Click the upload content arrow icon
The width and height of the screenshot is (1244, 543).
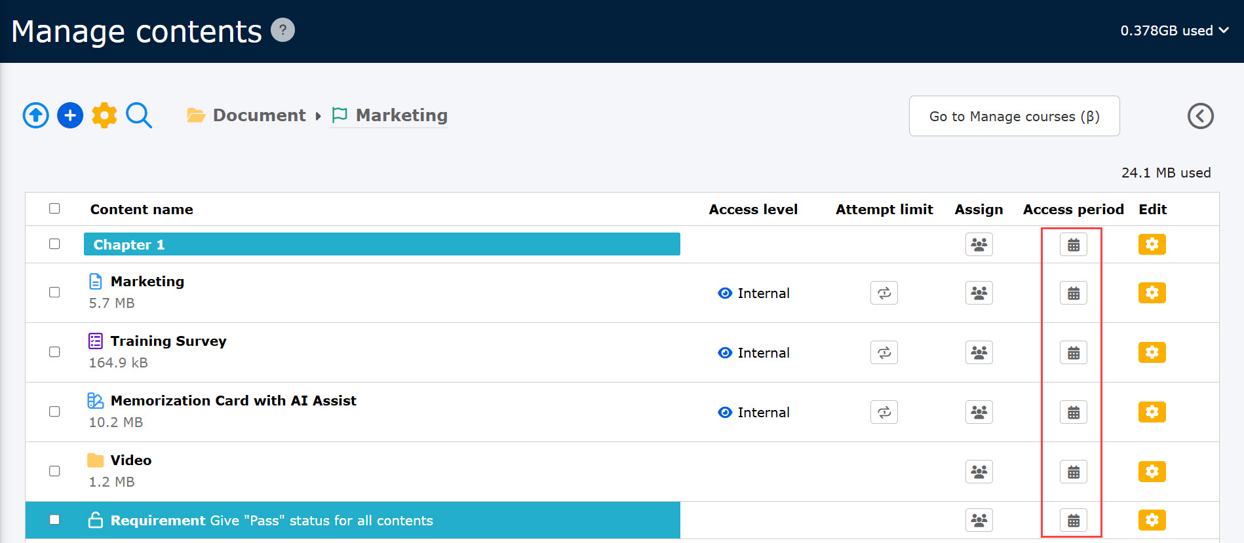[36, 116]
